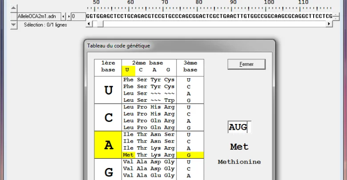Click the small right arrow before the 0 field

click(69, 16)
